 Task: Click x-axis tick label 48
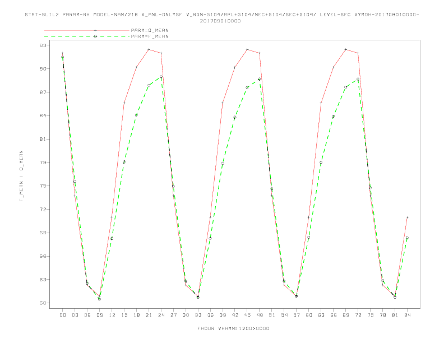(x=260, y=315)
